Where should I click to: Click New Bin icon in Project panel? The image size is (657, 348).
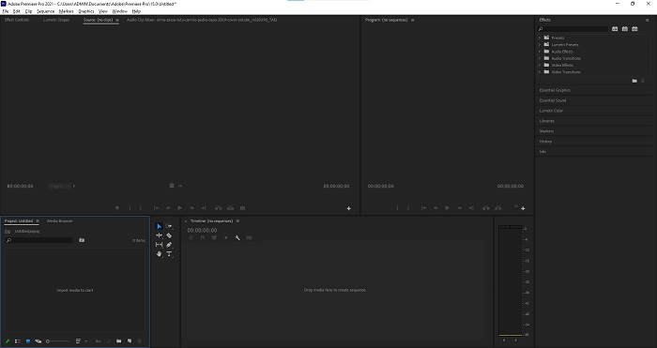[x=119, y=341]
